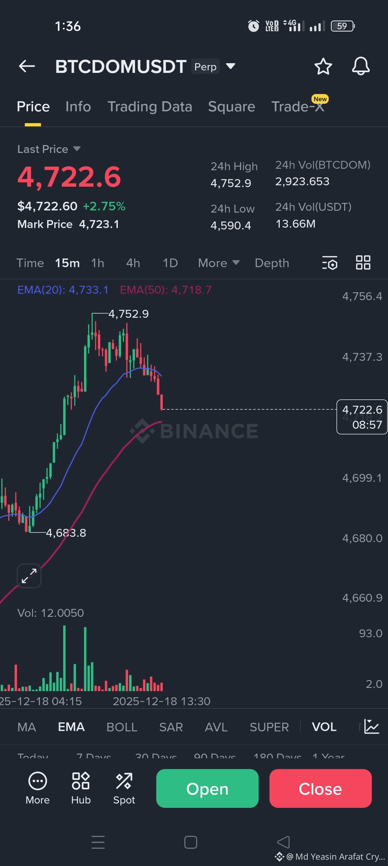Toggle the EMA indicator
This screenshot has width=388, height=866.
[x=71, y=727]
